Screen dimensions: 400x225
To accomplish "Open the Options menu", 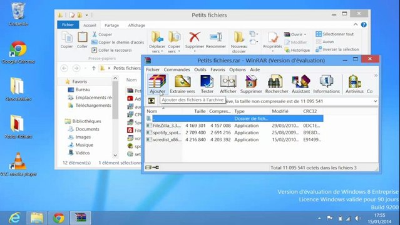I will click(x=237, y=69).
